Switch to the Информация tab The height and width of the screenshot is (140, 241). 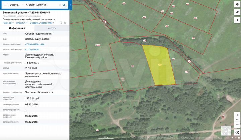pos(17,28)
